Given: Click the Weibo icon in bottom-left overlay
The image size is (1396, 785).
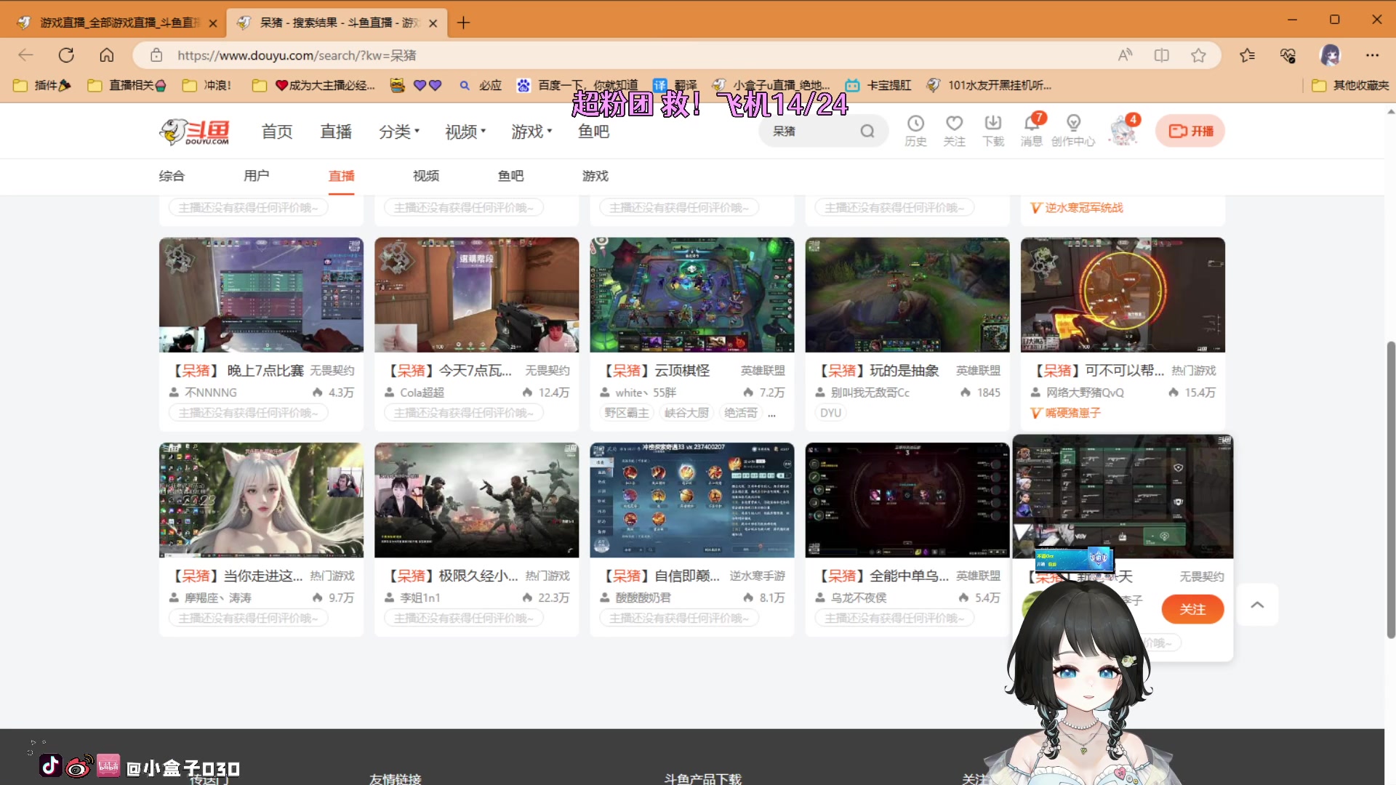Looking at the screenshot, I should click(79, 765).
